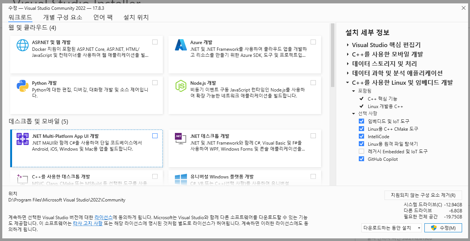Check C++를 사용한 데스크톱 개발 workload
470x241 pixels.
[155, 176]
